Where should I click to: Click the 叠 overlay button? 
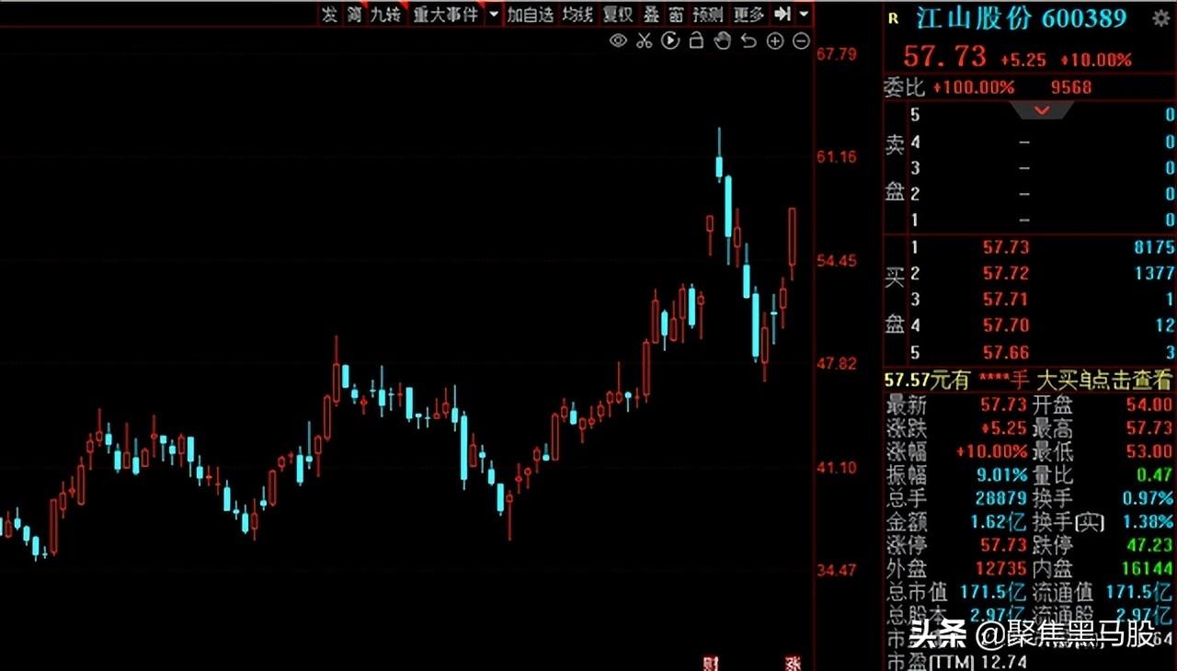click(651, 14)
